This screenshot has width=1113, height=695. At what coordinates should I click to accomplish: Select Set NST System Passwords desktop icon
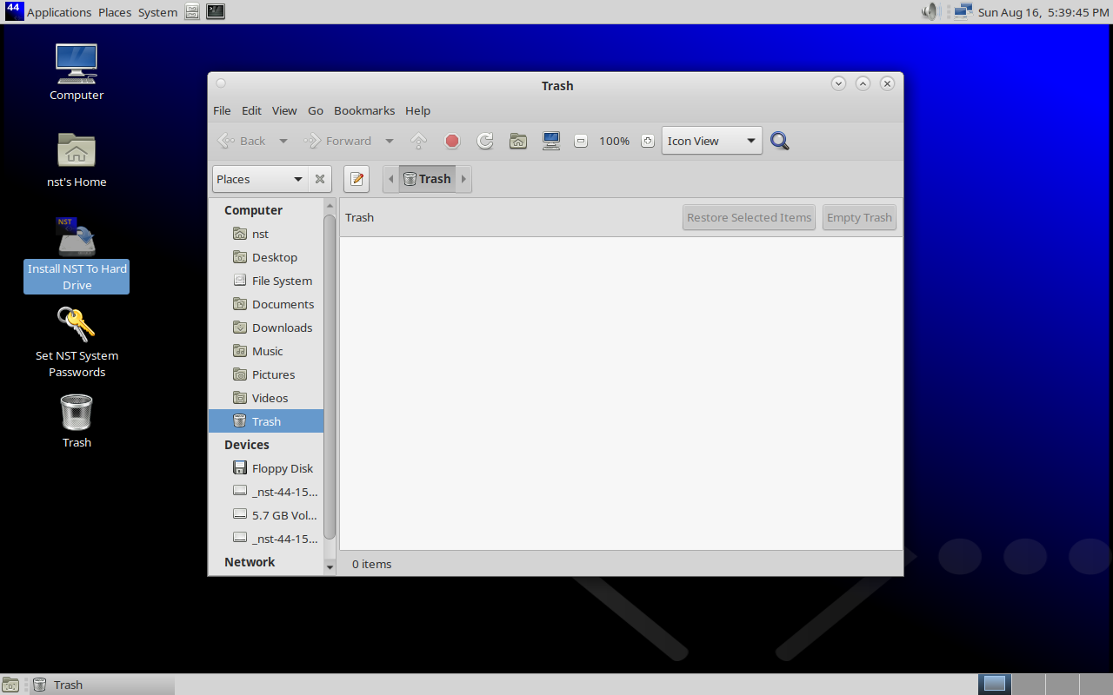(77, 342)
